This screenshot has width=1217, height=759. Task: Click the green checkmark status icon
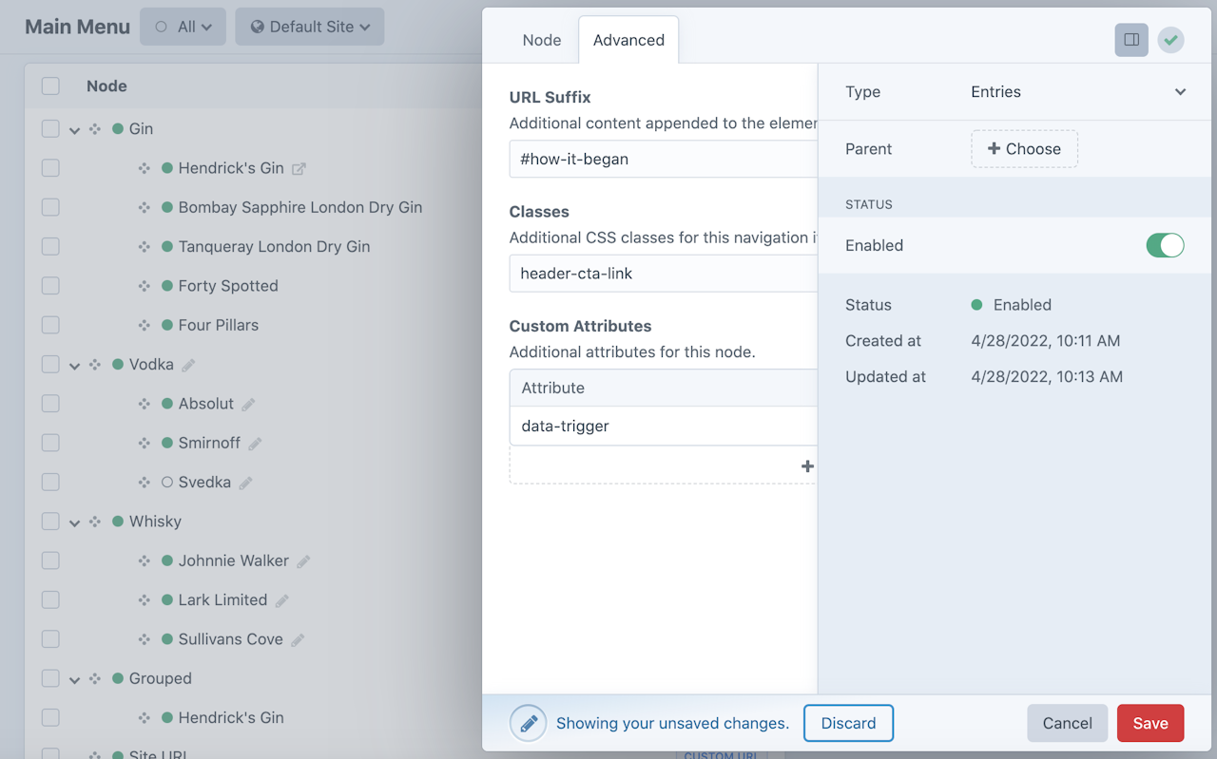coord(1170,40)
